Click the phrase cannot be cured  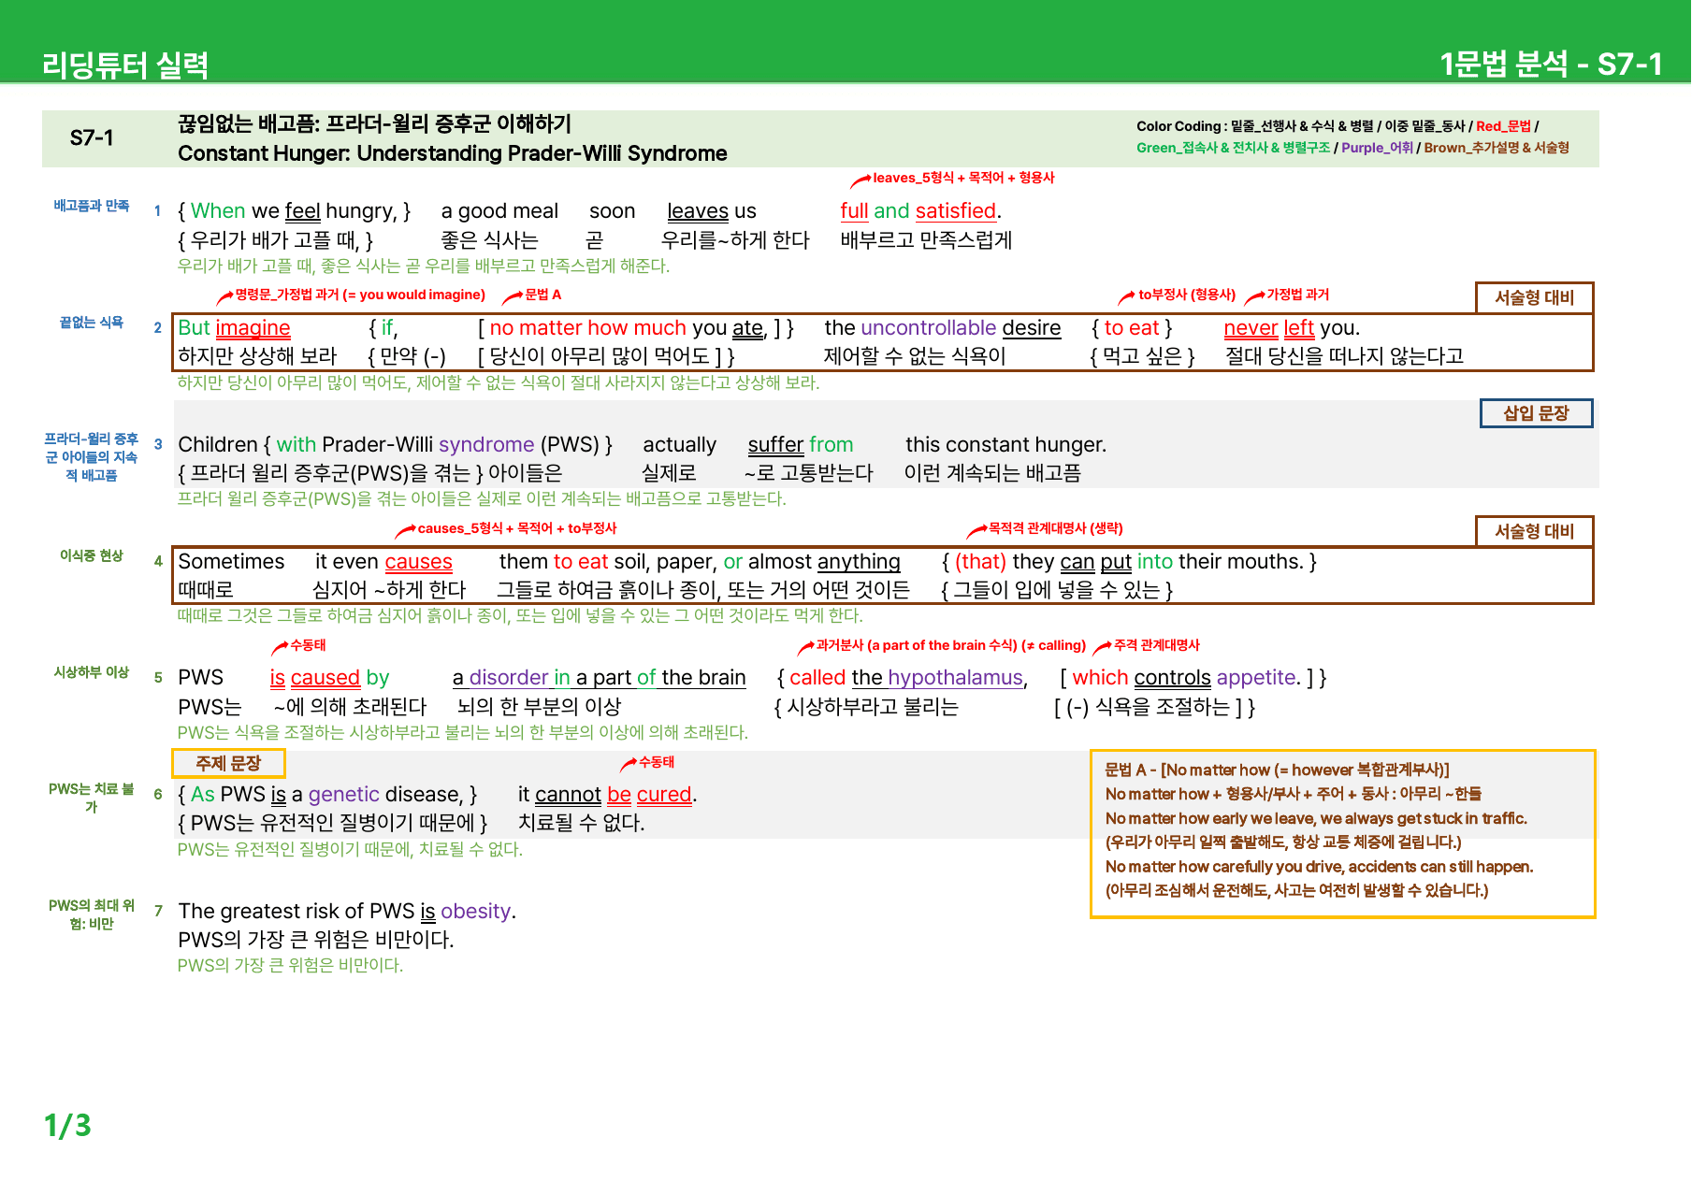pos(614,795)
